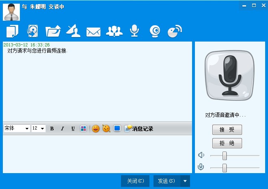Open the smiley emoticon picker
Viewport: 268px width, 189px height.
[x=96, y=128]
